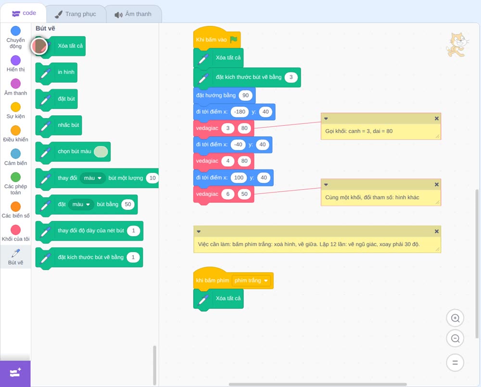Close the 'Gọi khối' comment note
This screenshot has width=481, height=387.
coord(437,119)
